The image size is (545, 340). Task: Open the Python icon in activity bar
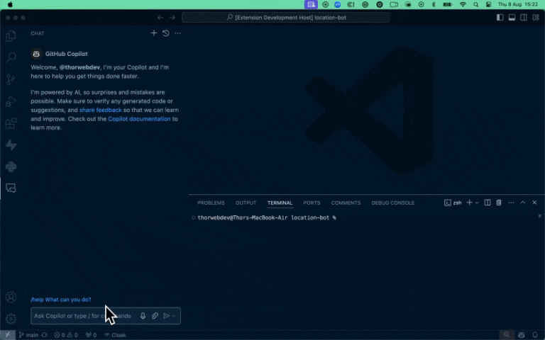coord(11,167)
